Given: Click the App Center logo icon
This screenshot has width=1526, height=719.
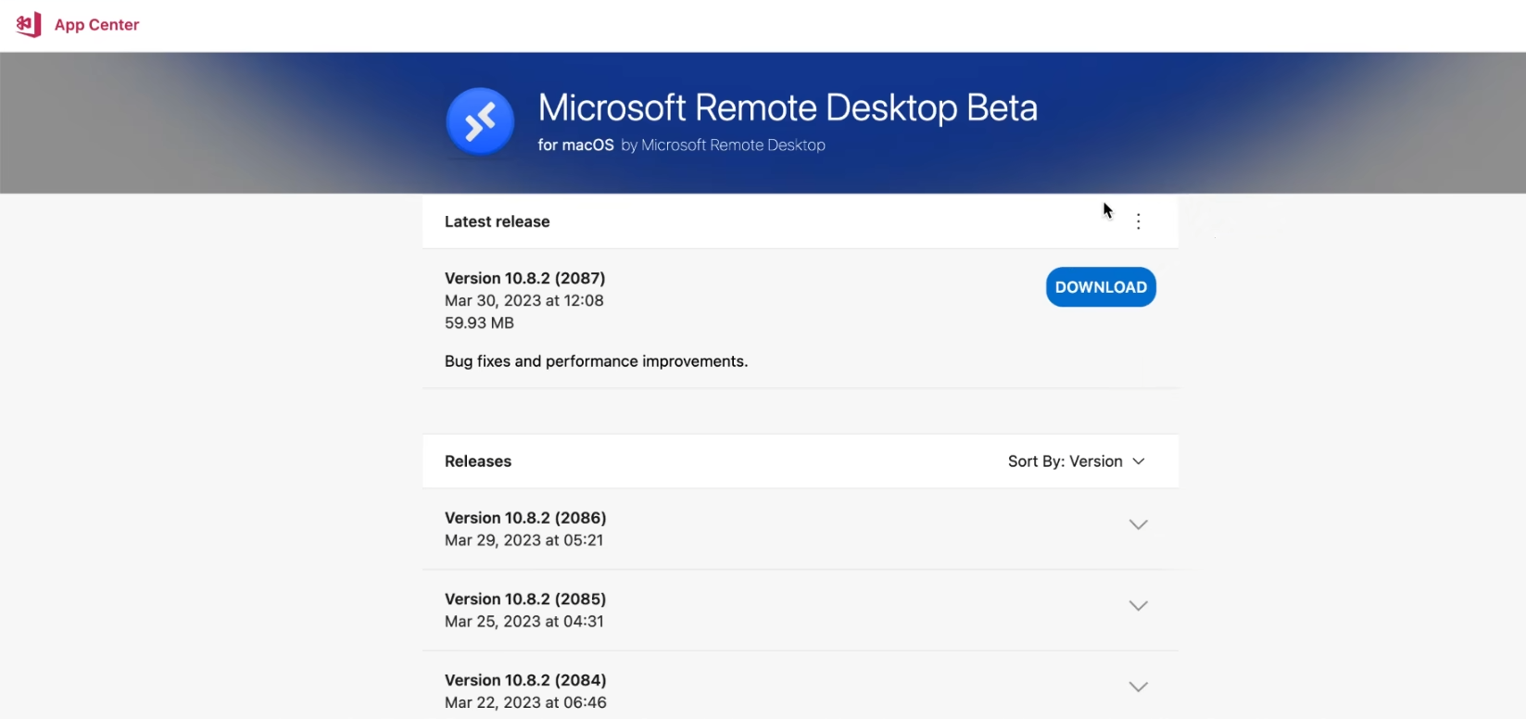Looking at the screenshot, I should click(x=29, y=24).
